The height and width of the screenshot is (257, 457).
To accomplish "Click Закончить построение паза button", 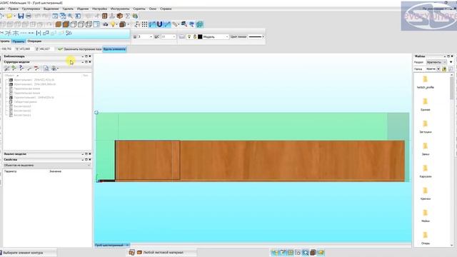I will pos(79,49).
